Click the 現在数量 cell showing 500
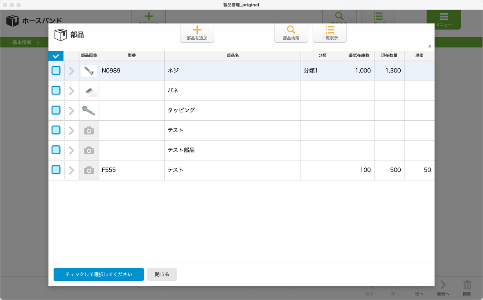Screen dimensions: 483x300 click(389, 170)
